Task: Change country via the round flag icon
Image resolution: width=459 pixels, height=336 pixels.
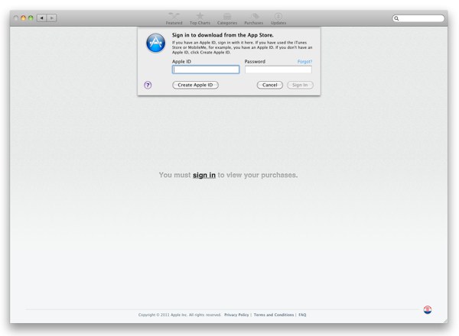Action: point(428,310)
